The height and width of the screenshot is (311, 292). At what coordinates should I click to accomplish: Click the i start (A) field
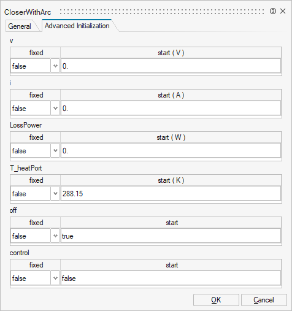tap(171, 108)
